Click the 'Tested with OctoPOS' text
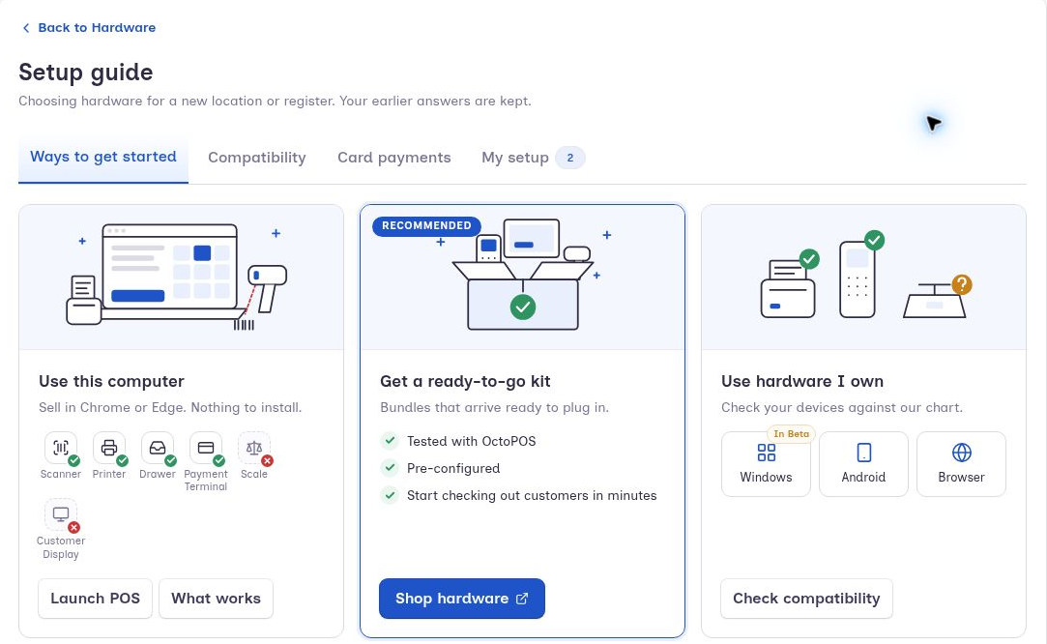 click(472, 442)
